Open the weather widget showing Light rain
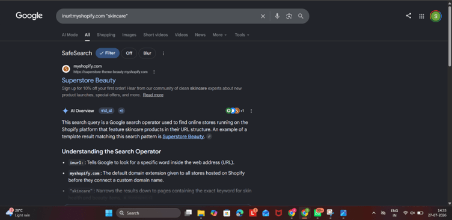Image resolution: width=452 pixels, height=220 pixels. click(18, 213)
